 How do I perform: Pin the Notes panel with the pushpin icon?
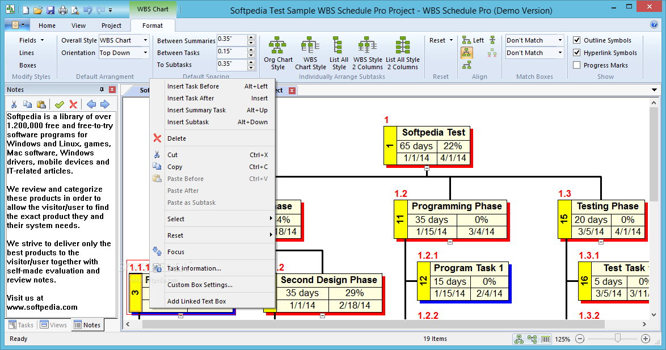[102, 90]
